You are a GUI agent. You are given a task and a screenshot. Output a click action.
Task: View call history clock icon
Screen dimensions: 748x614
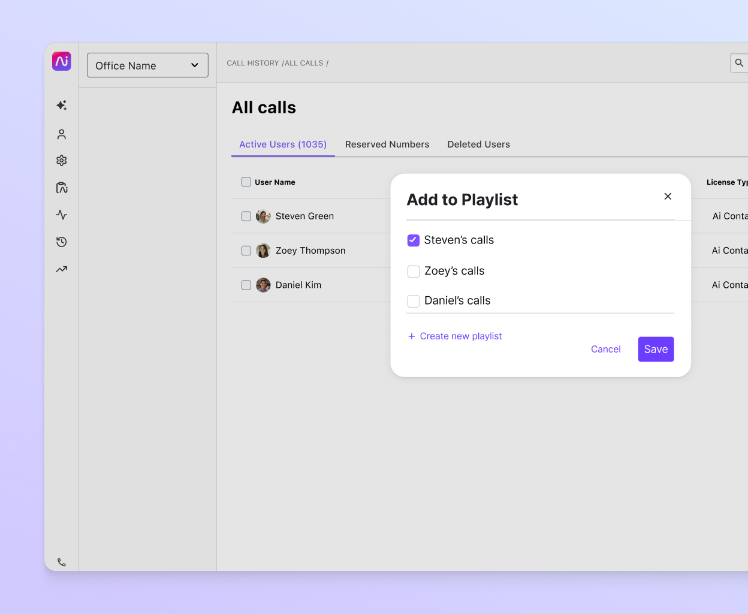point(61,242)
